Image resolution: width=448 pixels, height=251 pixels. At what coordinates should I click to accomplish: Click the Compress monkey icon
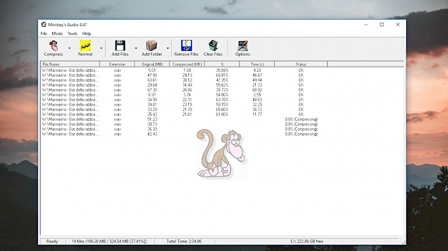coord(53,45)
